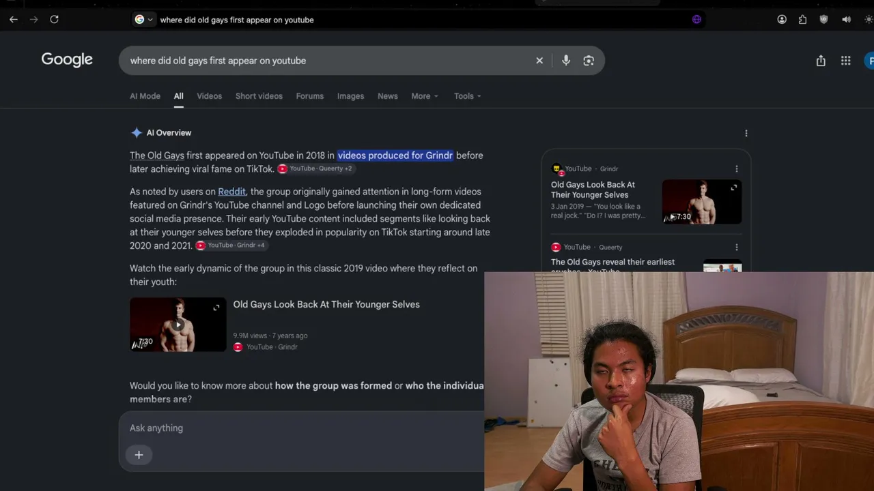Open sidebar card 'Old Gays Look Back At Their Younger Selves'

coord(593,190)
